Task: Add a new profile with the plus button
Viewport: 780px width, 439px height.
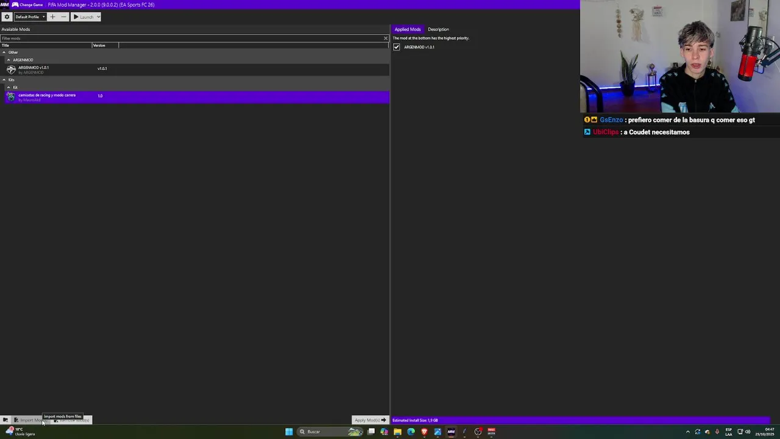Action: tap(52, 17)
